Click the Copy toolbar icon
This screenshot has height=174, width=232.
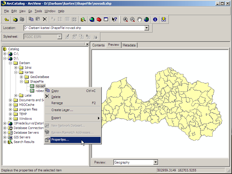(x=31, y=19)
